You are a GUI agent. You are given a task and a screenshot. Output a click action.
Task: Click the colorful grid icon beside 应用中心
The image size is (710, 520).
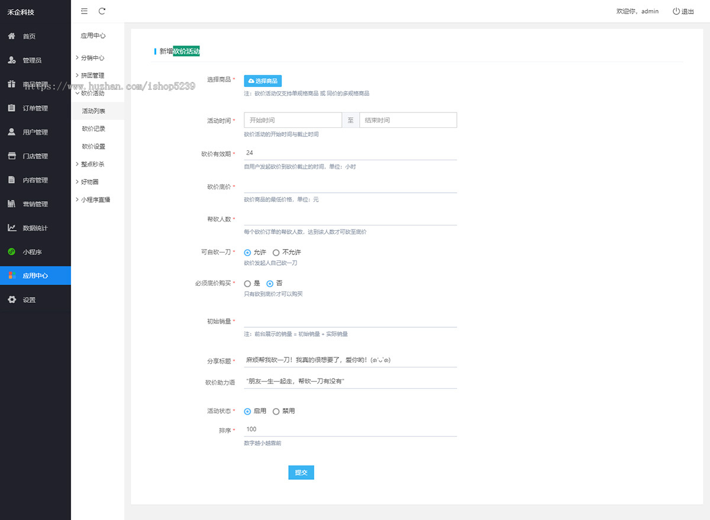pyautogui.click(x=11, y=276)
